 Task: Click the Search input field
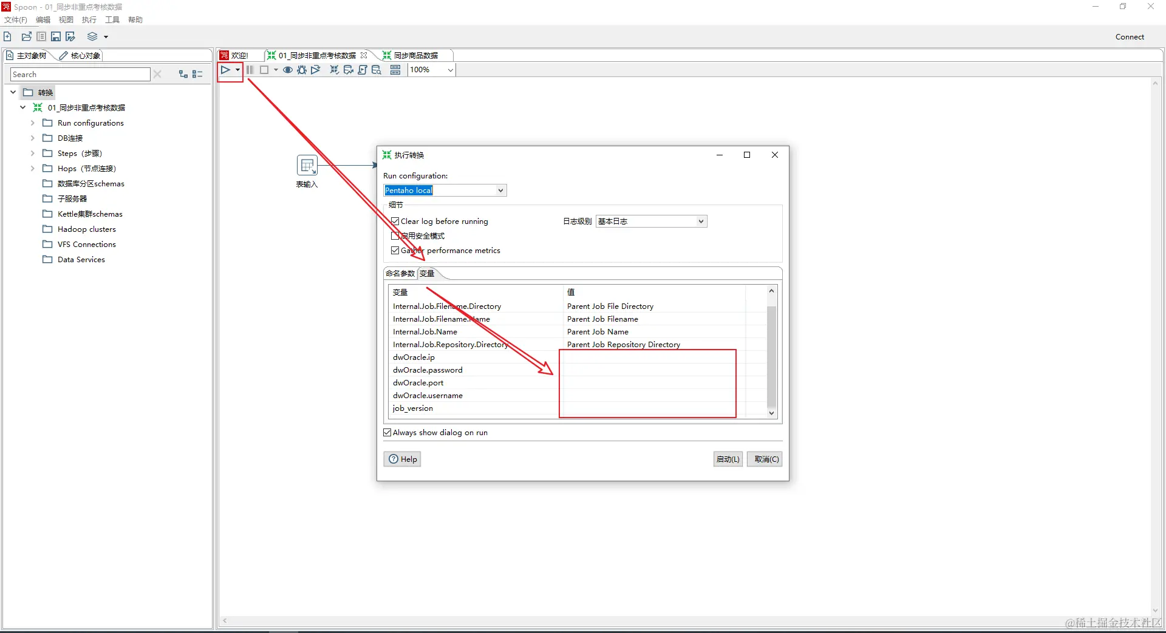pyautogui.click(x=80, y=74)
